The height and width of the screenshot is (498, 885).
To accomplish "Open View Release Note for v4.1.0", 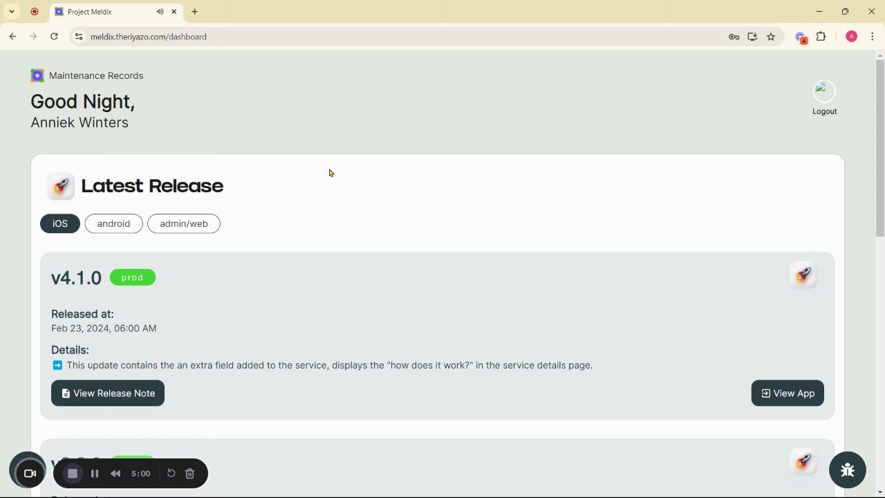I will point(108,393).
